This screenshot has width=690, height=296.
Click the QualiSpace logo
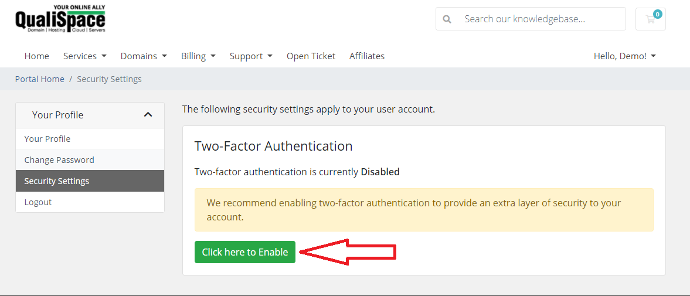pos(60,19)
